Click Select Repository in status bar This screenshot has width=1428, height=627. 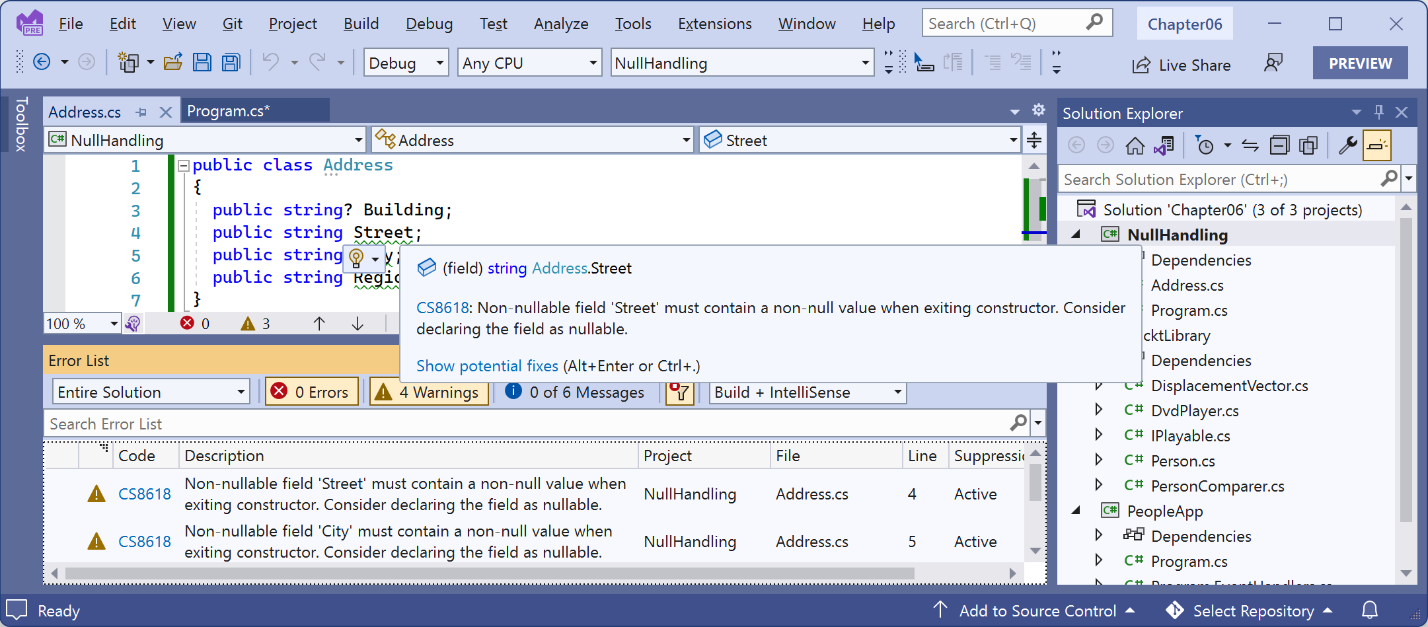point(1249,611)
